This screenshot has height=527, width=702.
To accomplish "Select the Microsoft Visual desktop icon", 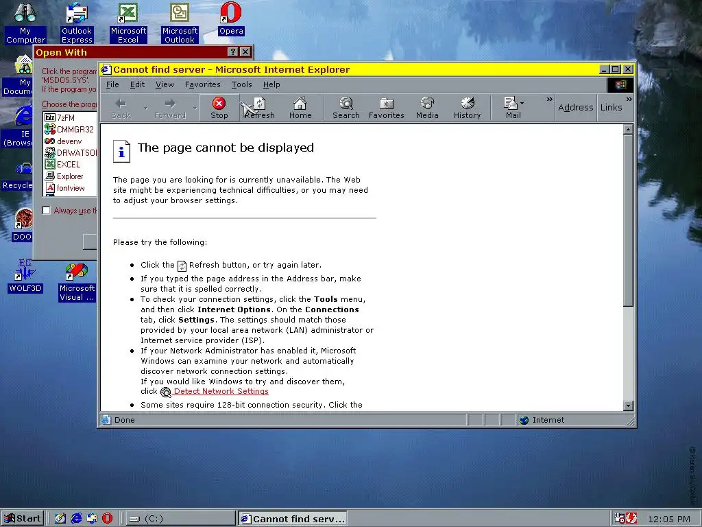I will pos(77,281).
